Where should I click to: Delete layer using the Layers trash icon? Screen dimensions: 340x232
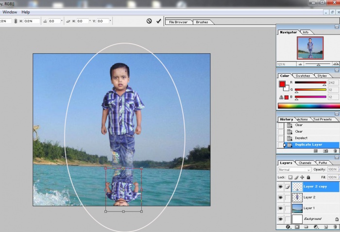tap(335, 227)
